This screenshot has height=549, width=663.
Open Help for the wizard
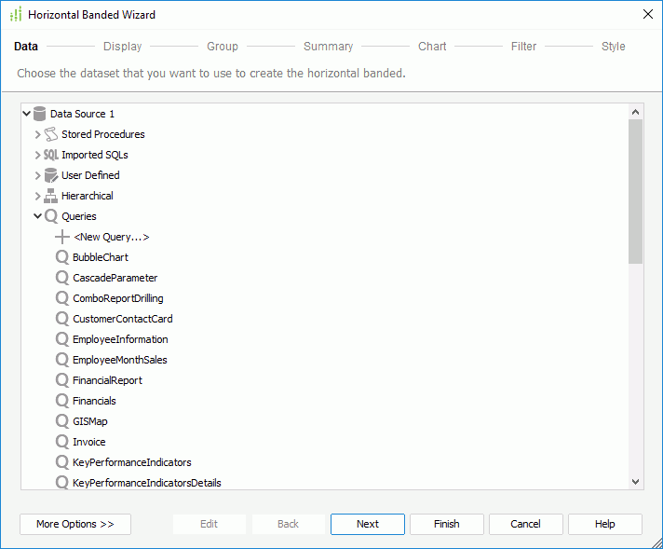[605, 524]
